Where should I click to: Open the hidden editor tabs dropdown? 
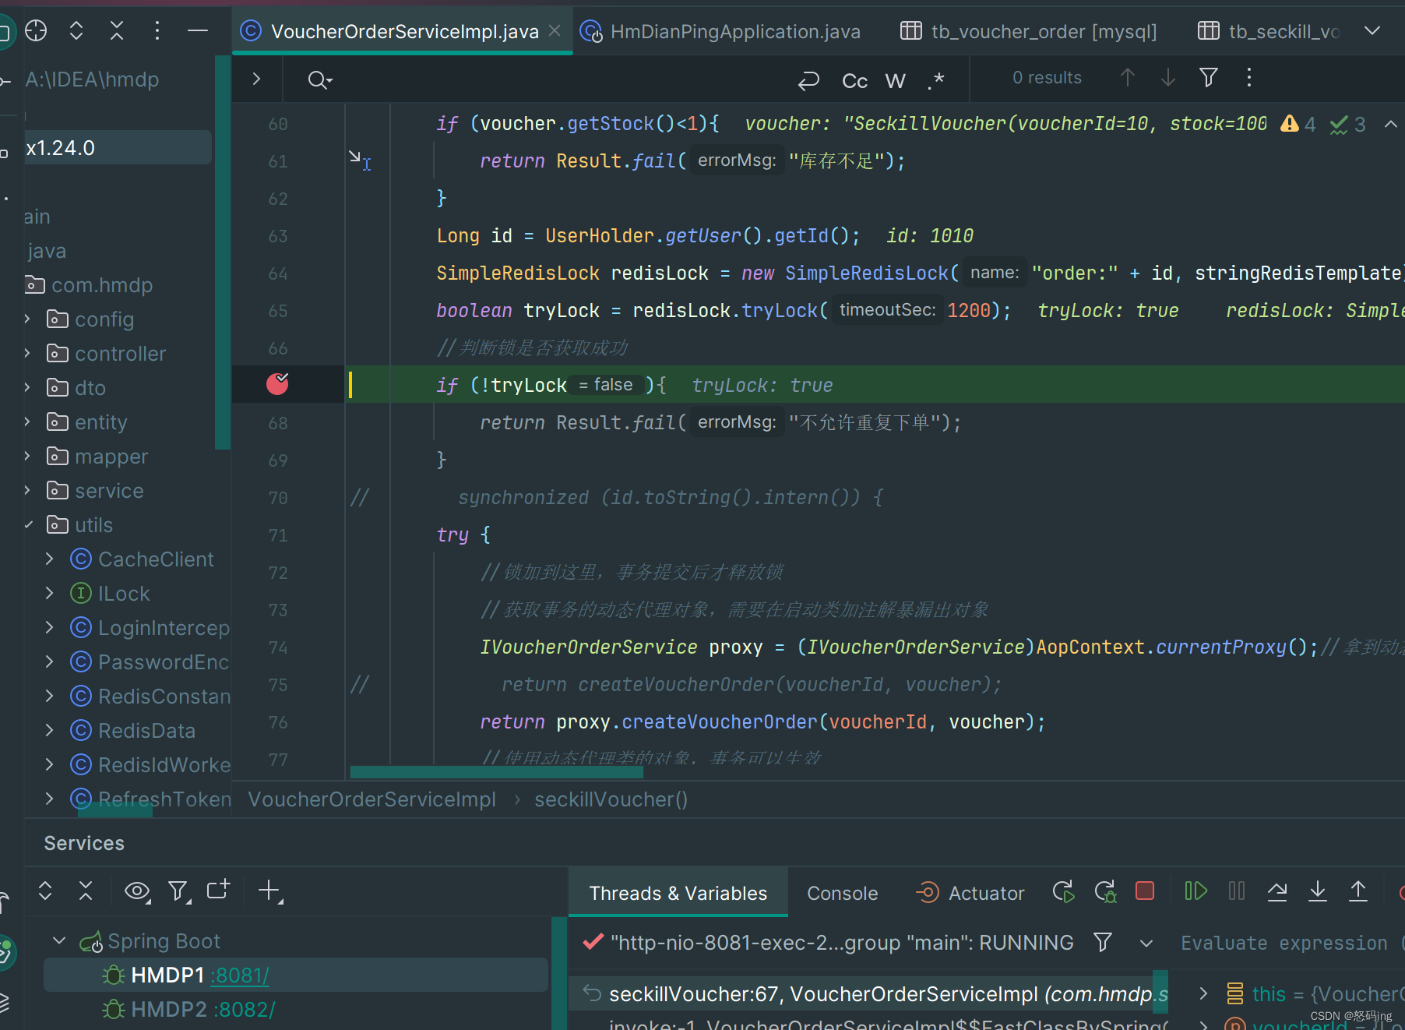click(x=1372, y=31)
